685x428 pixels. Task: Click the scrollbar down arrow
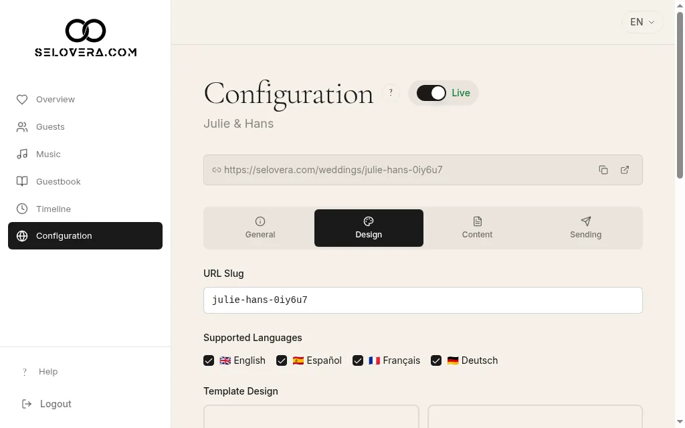click(680, 422)
